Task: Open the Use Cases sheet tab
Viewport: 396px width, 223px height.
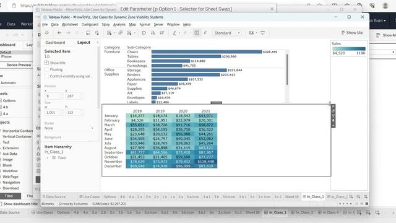Action: (x=90, y=197)
